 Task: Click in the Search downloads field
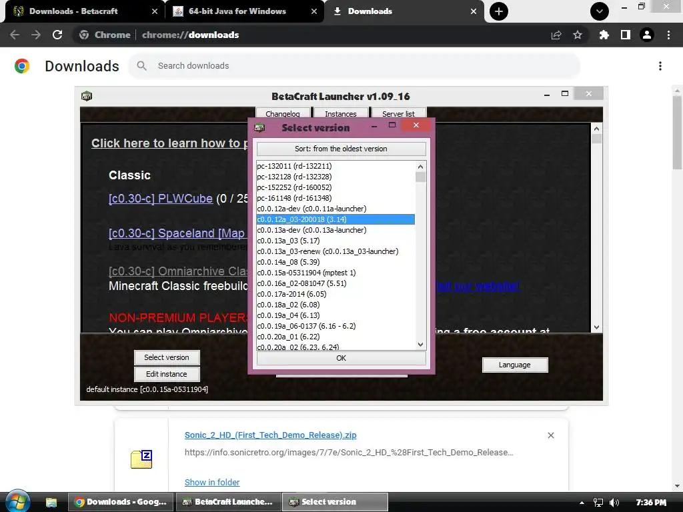pos(354,66)
